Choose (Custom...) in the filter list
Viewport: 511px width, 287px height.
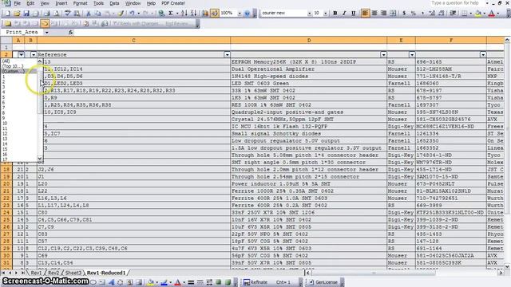(19, 71)
